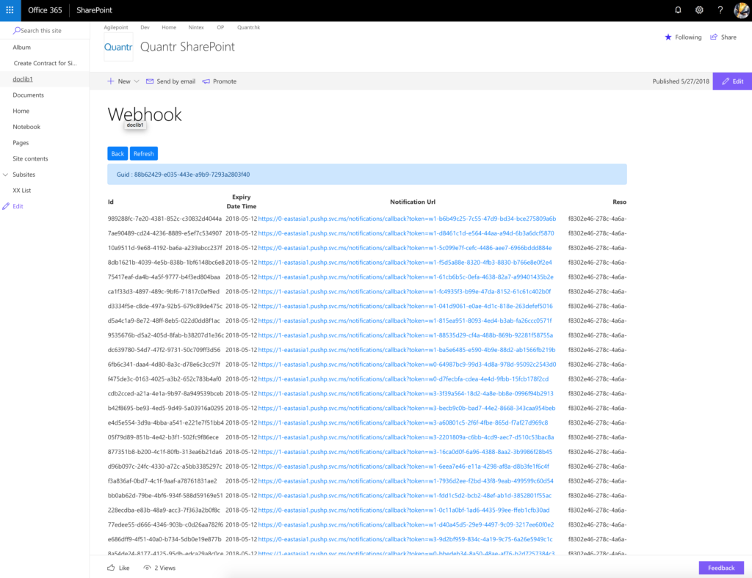Click the Feedback button
The image size is (752, 578).
[x=721, y=568]
